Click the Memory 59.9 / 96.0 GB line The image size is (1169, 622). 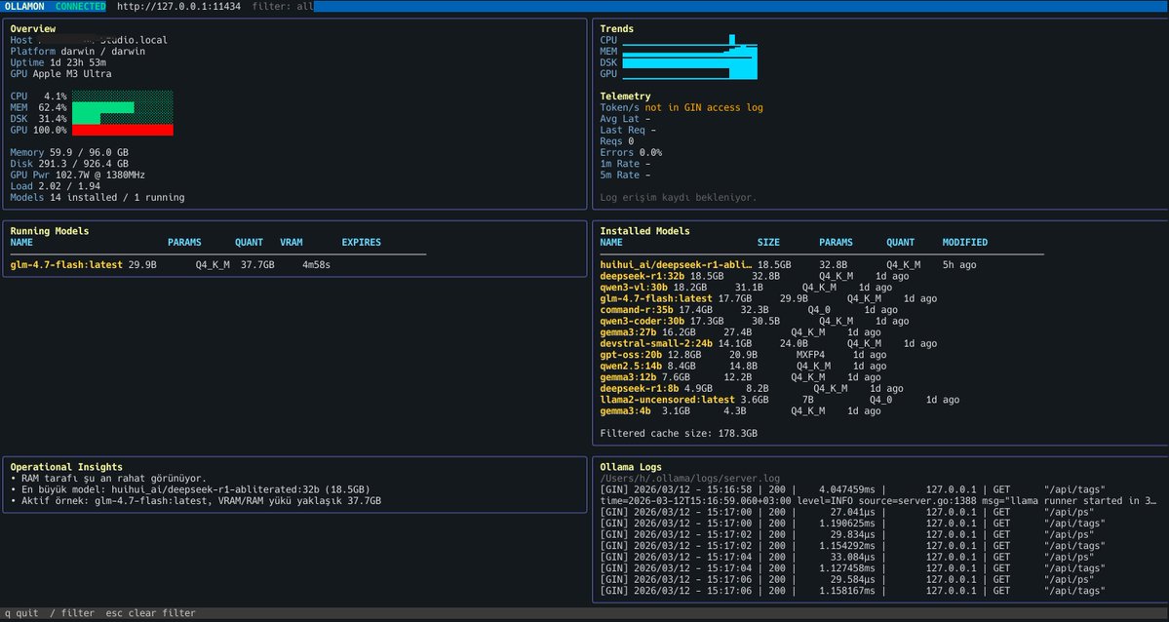(x=69, y=152)
